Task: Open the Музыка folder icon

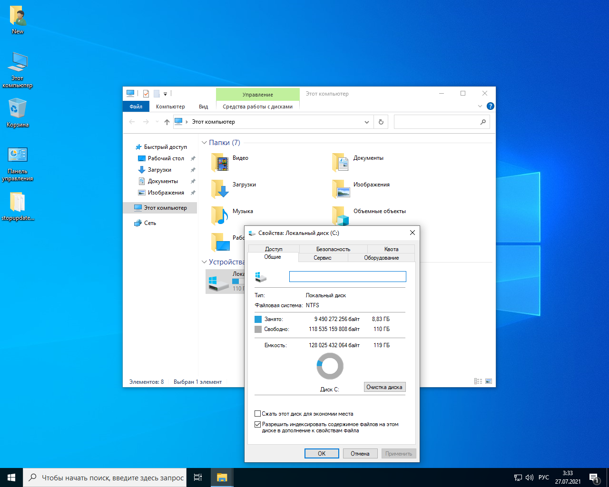Action: (220, 215)
